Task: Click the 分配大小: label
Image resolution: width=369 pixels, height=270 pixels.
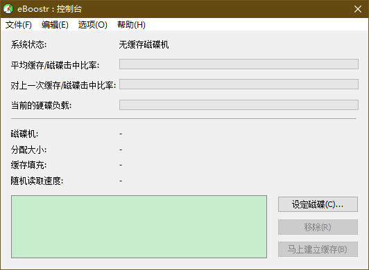Action: [x=28, y=150]
